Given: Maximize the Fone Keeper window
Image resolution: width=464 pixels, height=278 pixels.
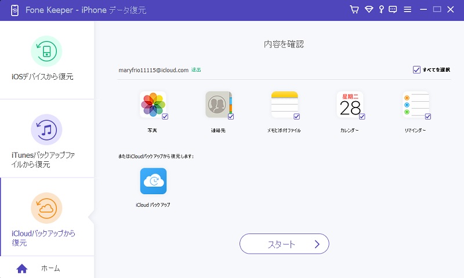Looking at the screenshot, I should 437,9.
